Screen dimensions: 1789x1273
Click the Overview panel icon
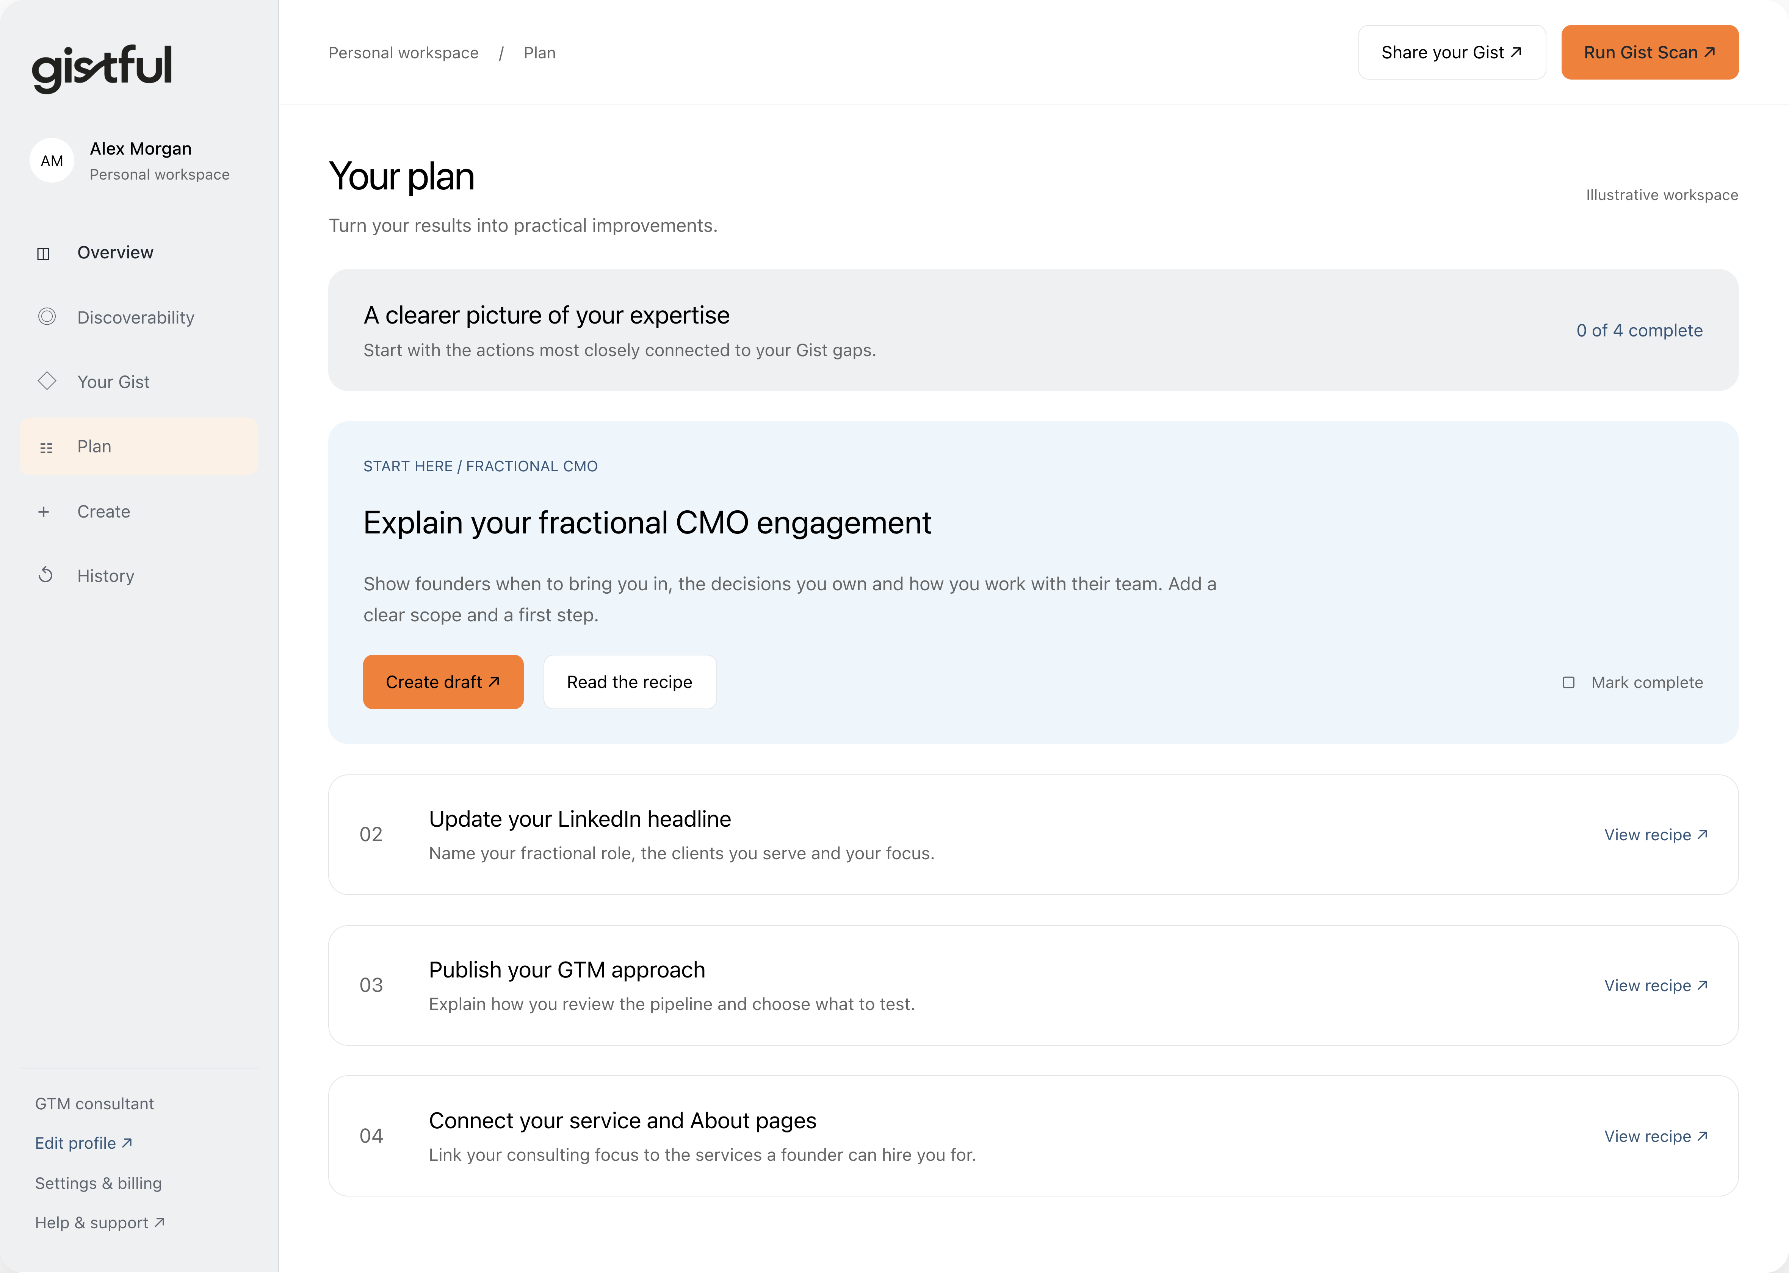(x=44, y=253)
